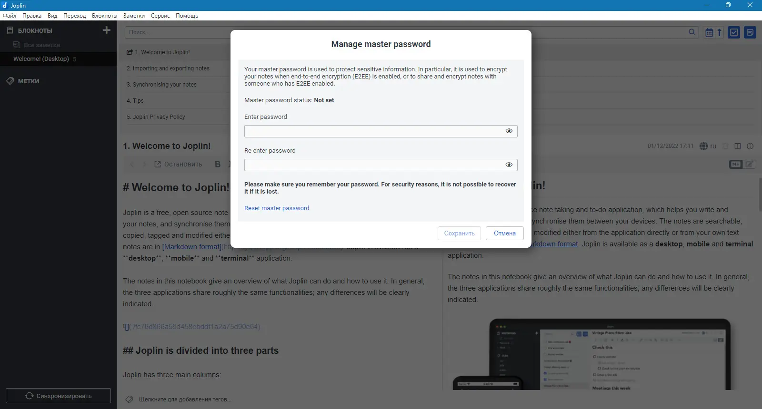Focus the Re-enter password input field
Image resolution: width=762 pixels, height=409 pixels.
(381, 165)
